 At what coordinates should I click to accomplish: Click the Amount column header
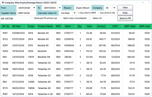tap(101, 26)
